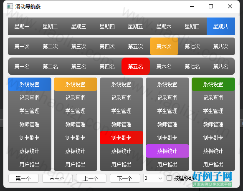Switch to 星期三 in the weekday bar
The image size is (243, 191).
pyautogui.click(x=79, y=26)
